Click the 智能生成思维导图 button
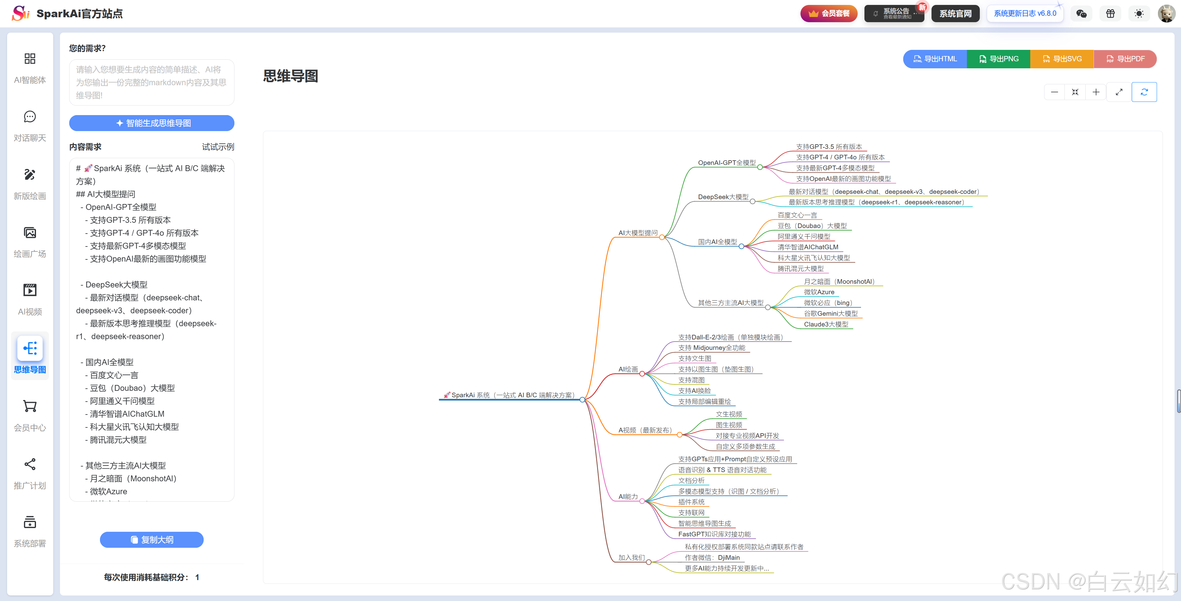 tap(152, 123)
